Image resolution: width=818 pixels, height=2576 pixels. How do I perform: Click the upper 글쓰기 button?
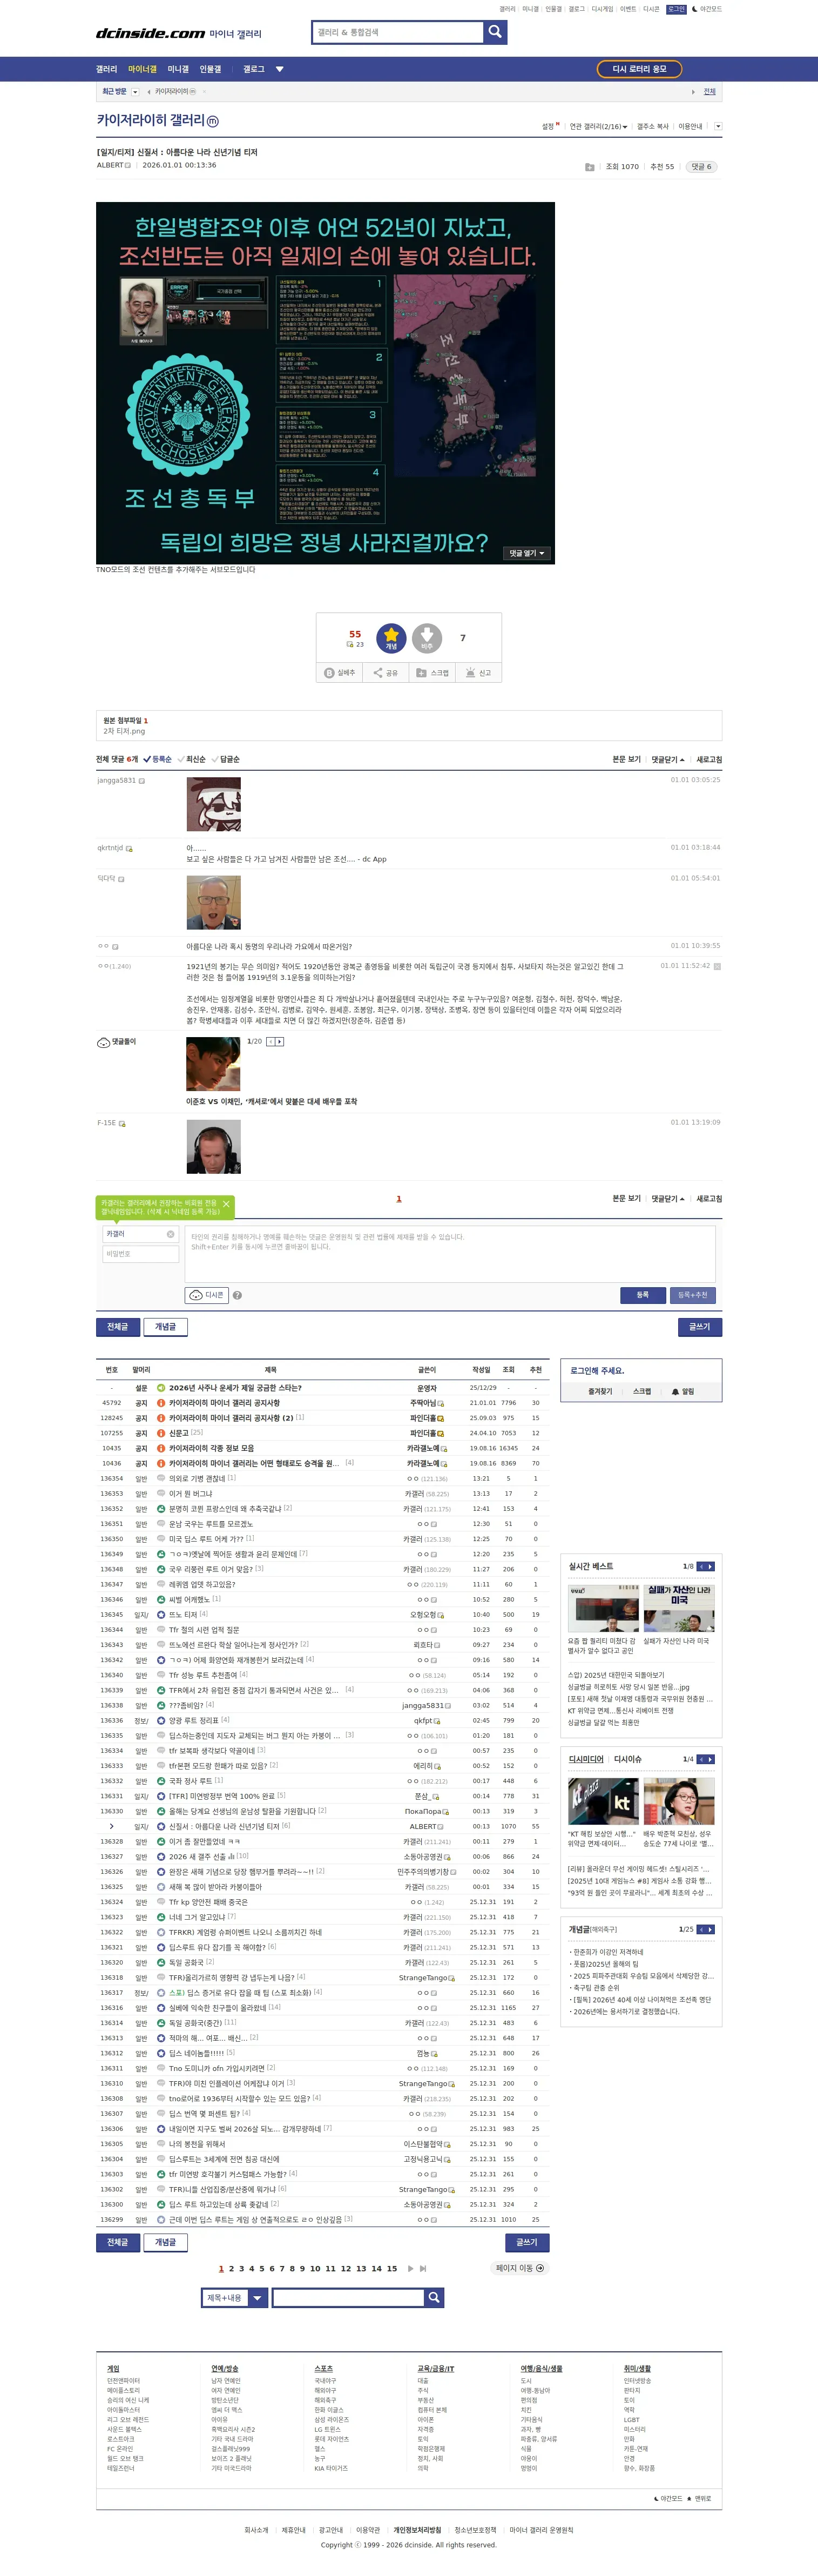pos(700,1327)
